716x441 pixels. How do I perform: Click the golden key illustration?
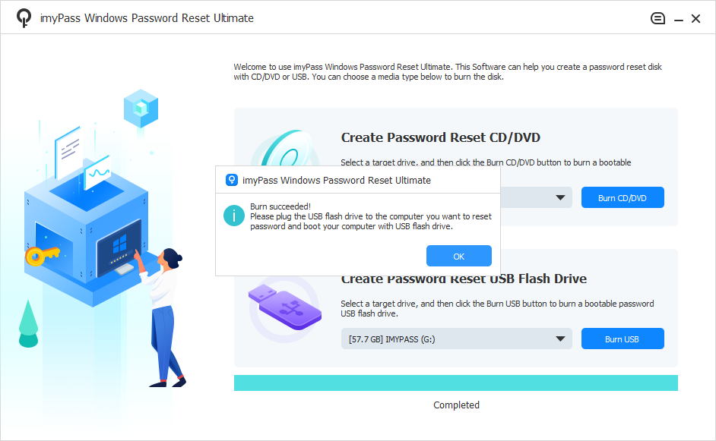[x=42, y=255]
